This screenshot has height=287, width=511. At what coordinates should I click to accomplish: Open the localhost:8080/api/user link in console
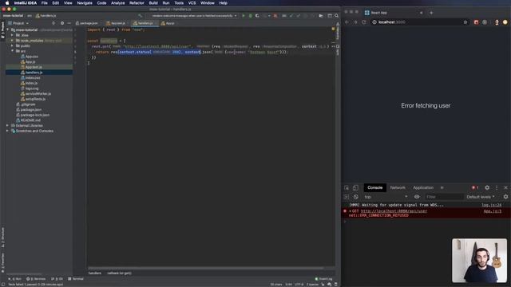tap(394, 211)
